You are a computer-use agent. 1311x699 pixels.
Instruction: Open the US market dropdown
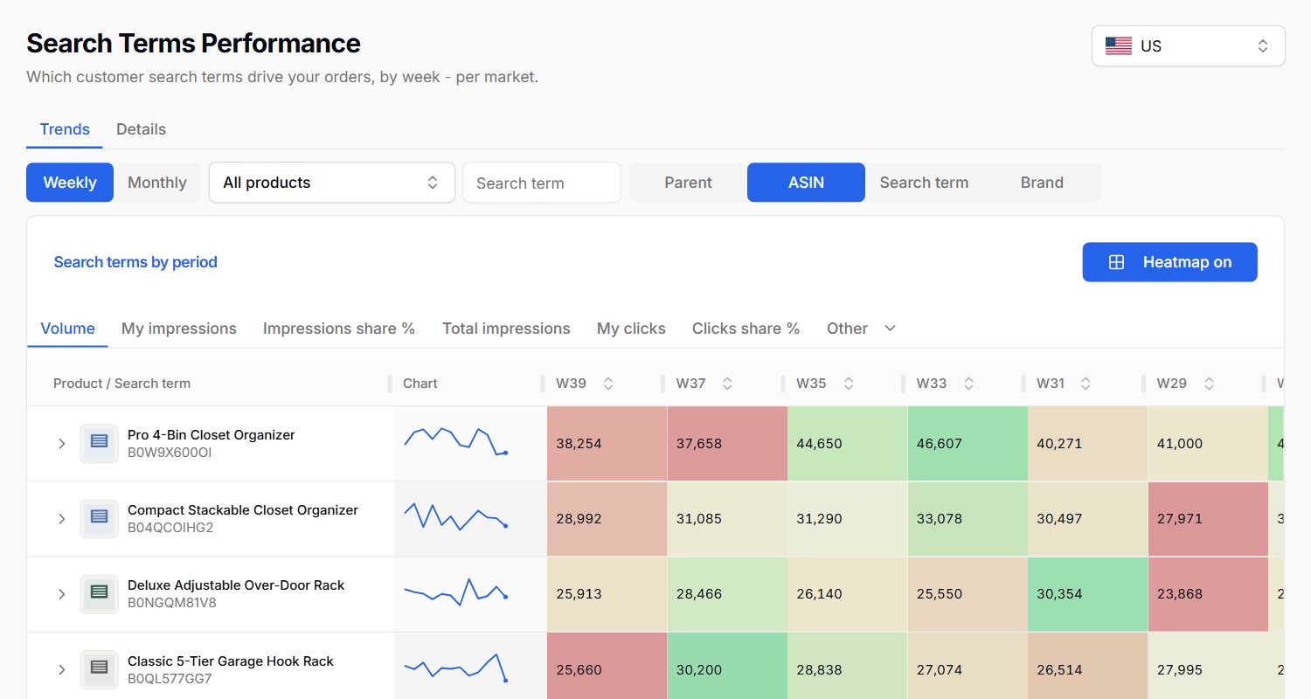point(1188,46)
